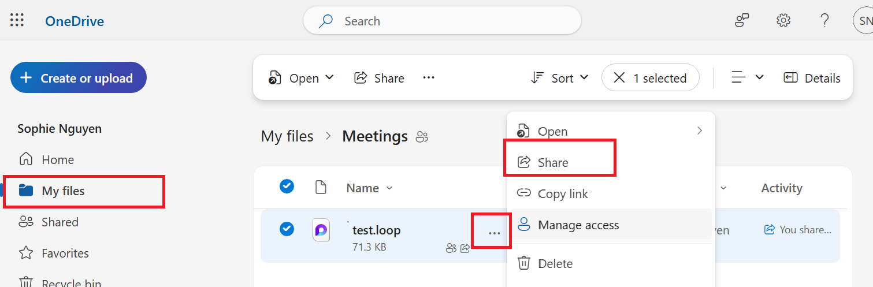Go to Home in the sidebar
Image resolution: width=873 pixels, height=287 pixels.
58,159
